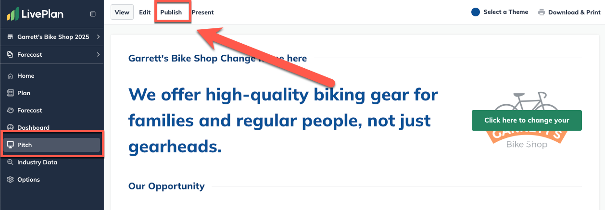Expand the top Forecast selector chevron
Screen dimensions: 605x210
(98, 55)
